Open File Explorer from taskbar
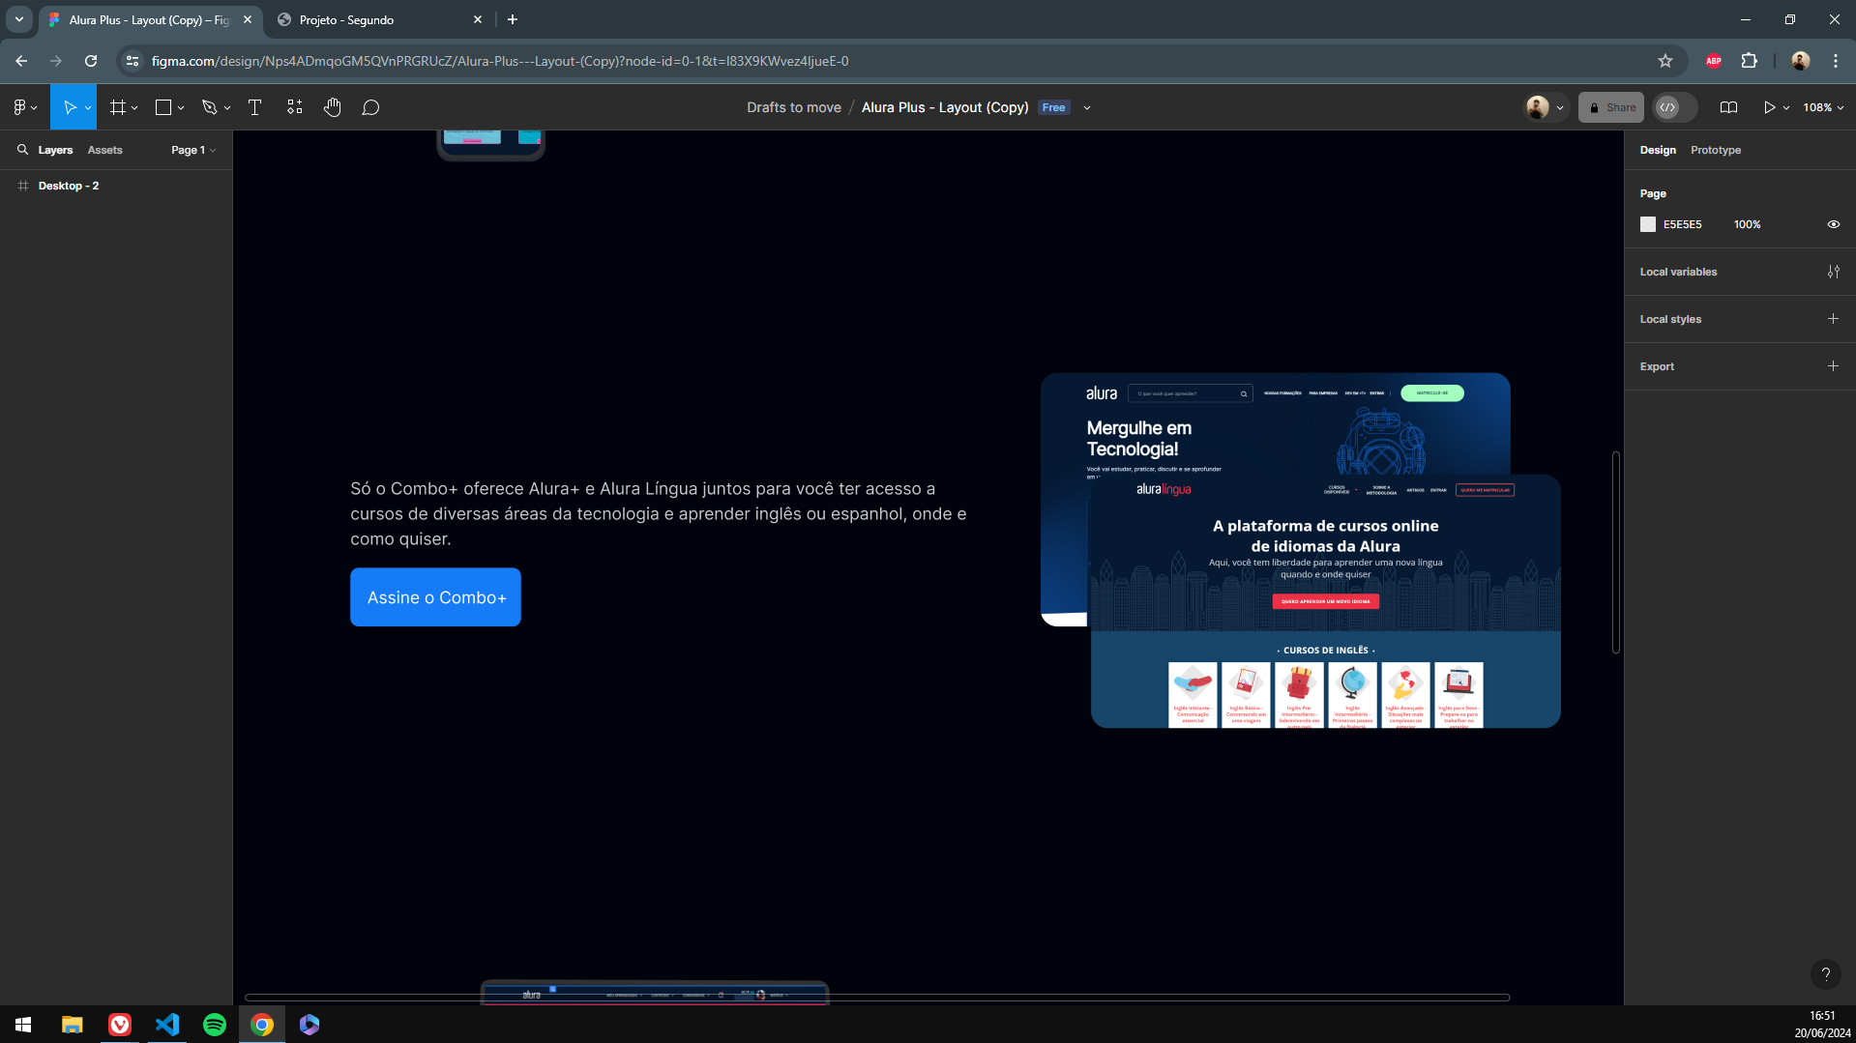Viewport: 1856px width, 1043px height. coord(72,1025)
